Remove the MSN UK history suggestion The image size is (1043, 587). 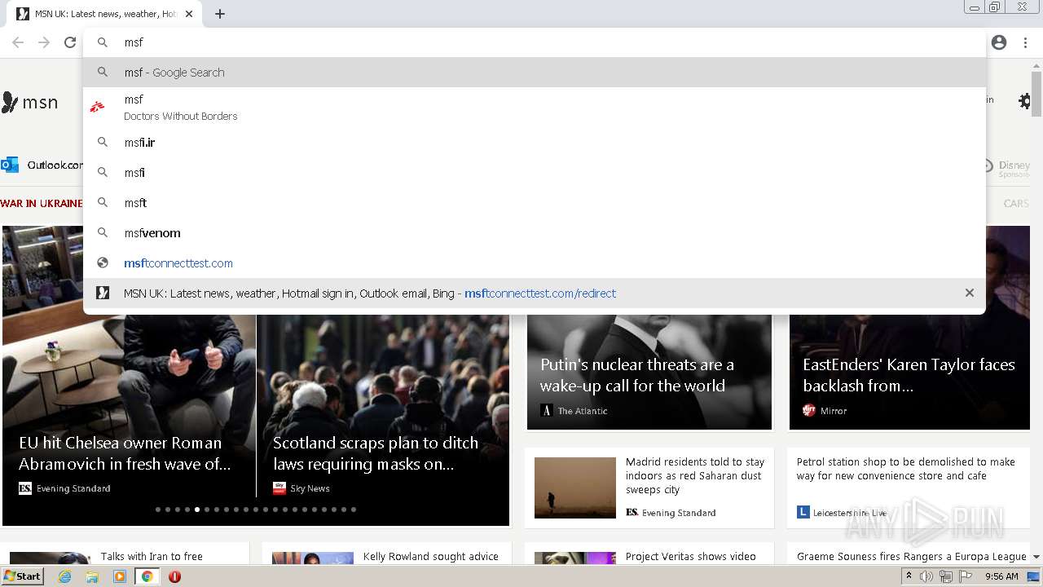coord(970,293)
